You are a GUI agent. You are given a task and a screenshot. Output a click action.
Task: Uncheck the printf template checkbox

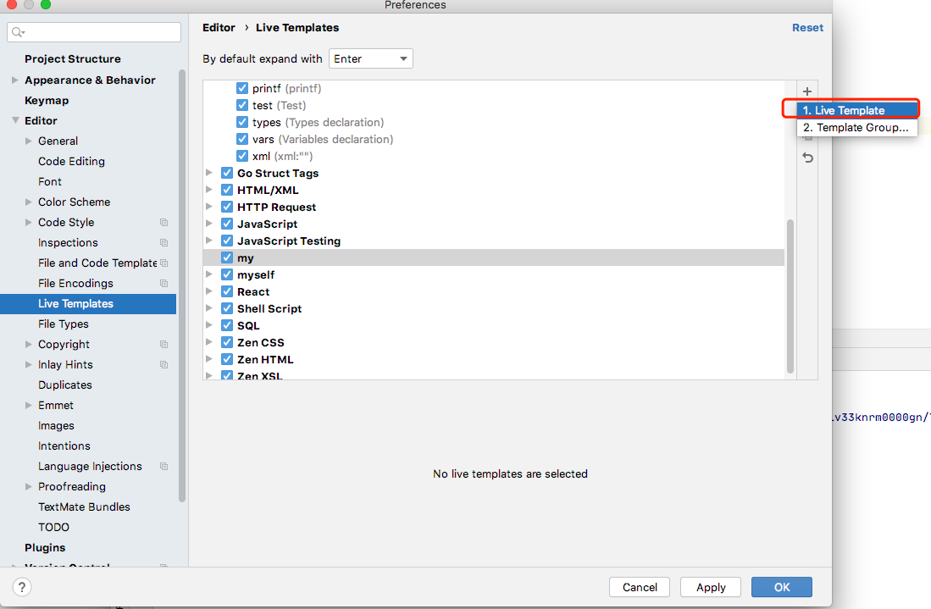click(x=242, y=88)
